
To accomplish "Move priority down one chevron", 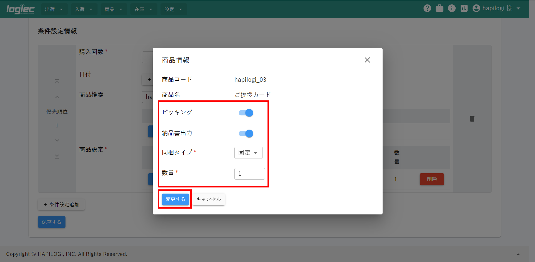I will pos(57,140).
